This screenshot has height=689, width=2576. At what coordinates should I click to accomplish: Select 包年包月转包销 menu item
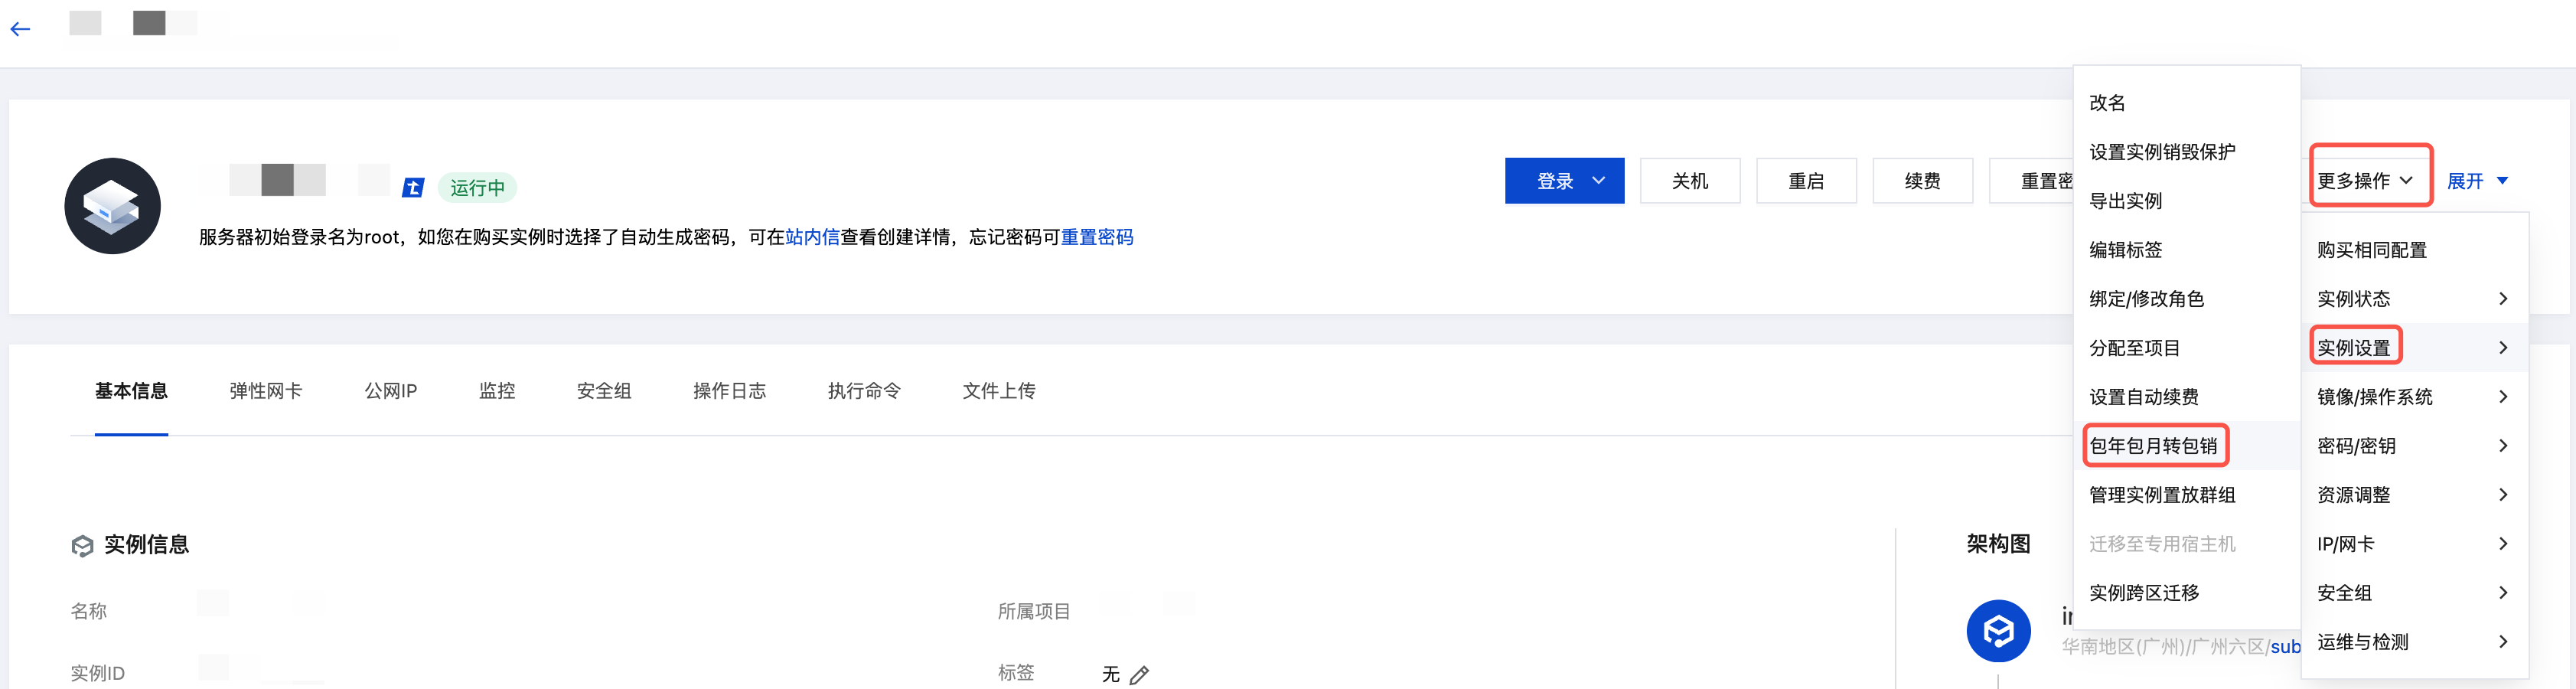click(2154, 446)
